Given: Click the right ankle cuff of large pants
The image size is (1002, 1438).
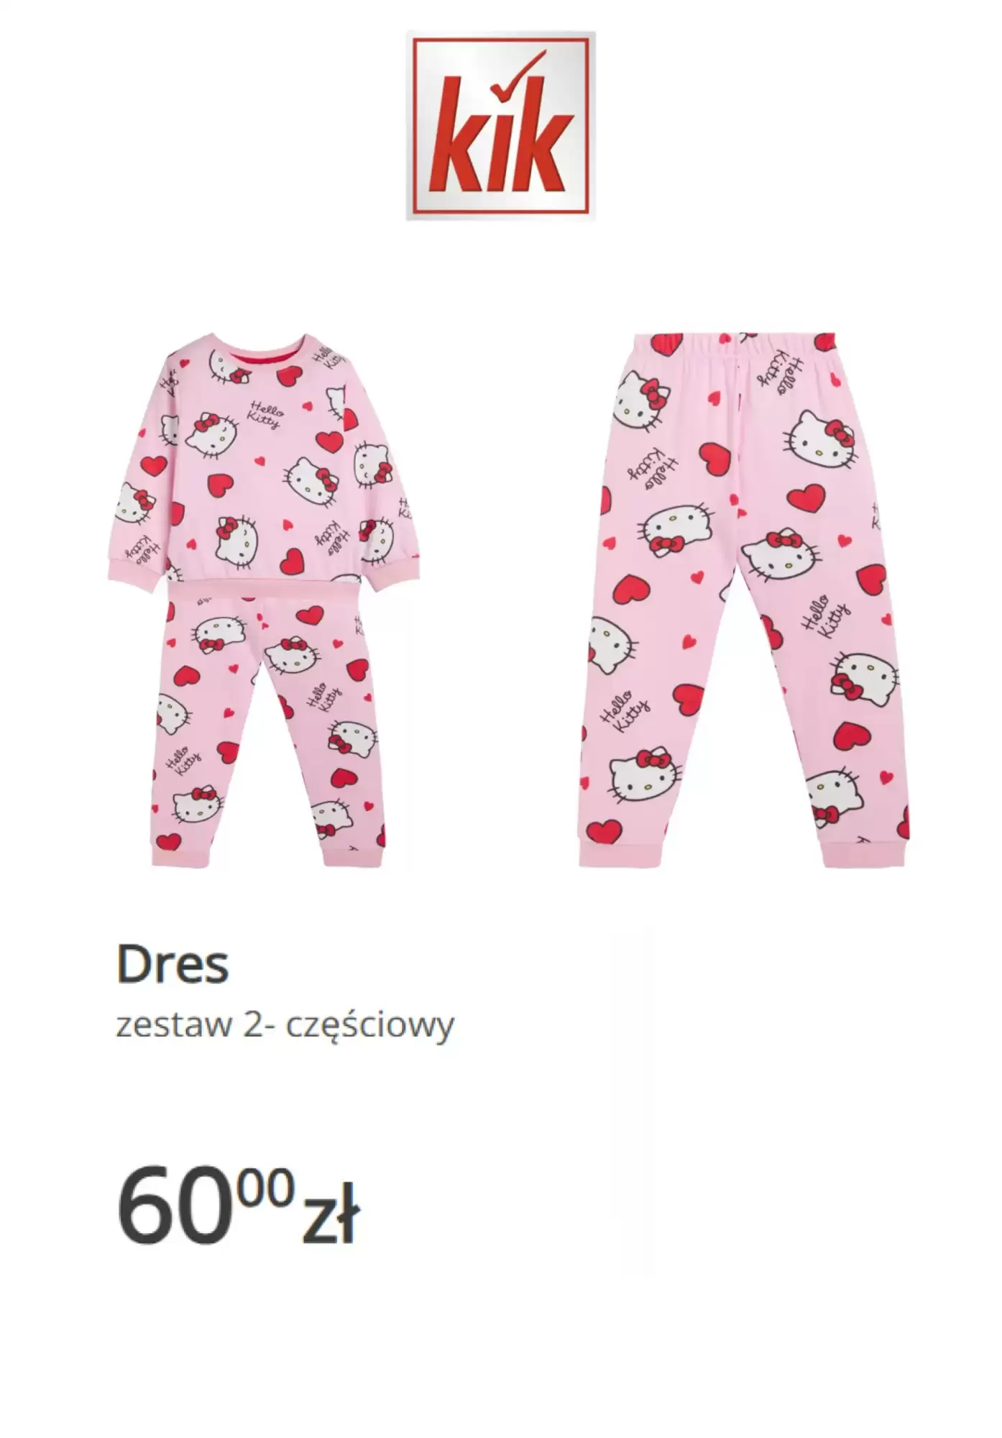Looking at the screenshot, I should [x=864, y=852].
